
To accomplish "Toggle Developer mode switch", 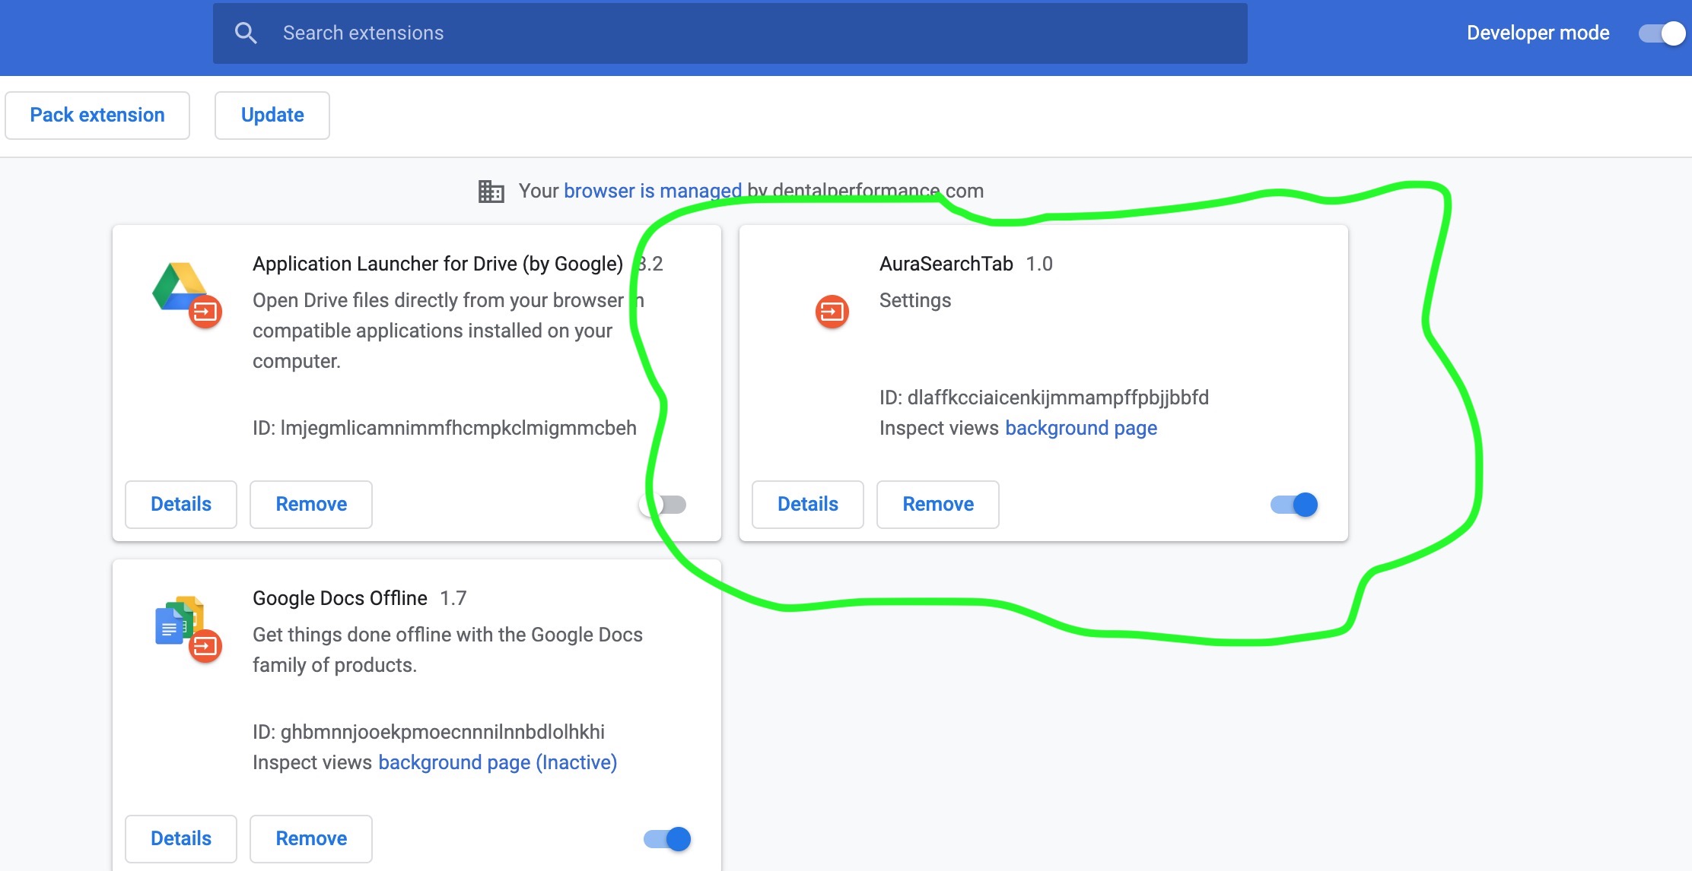I will 1661,33.
